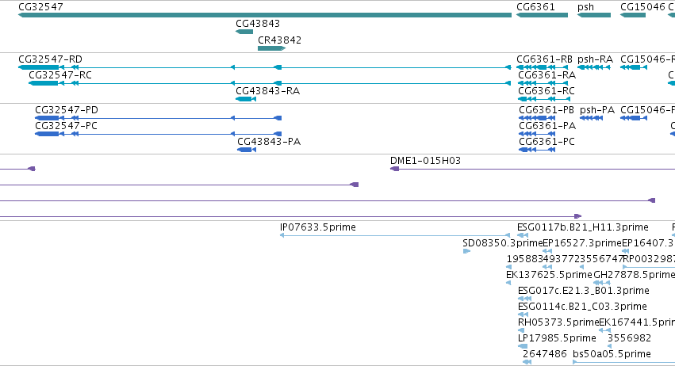
Task: Select the GH27878.5prime EST label
Action: (x=634, y=274)
